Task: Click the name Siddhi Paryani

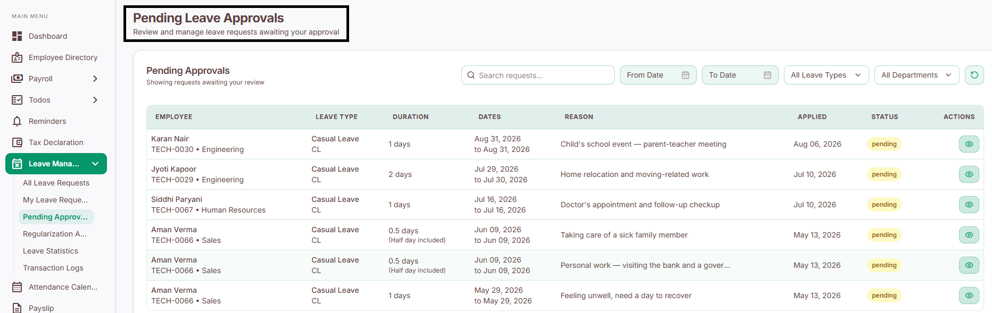Action: point(177,199)
